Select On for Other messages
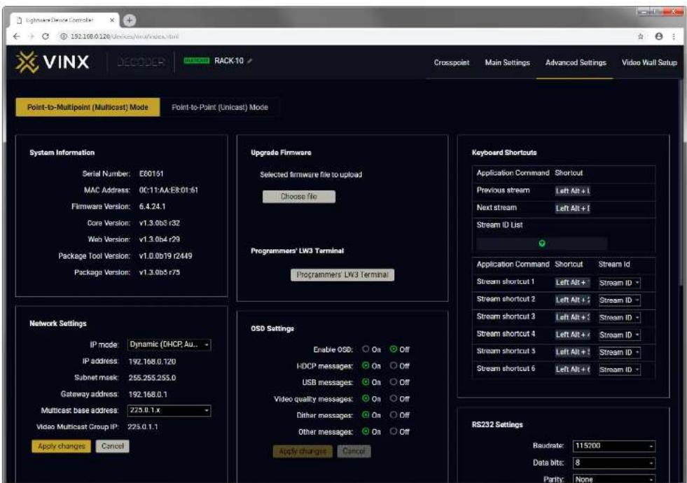 [366, 431]
